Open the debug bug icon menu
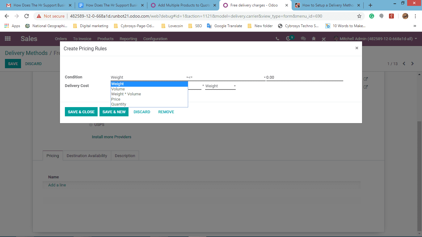 click(314, 39)
